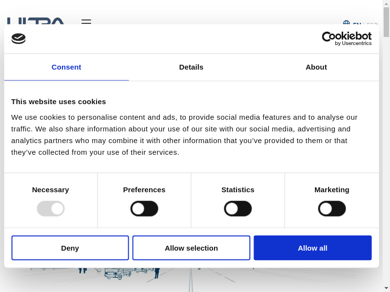Enable the Statistics cookies toggle
This screenshot has height=292, width=390.
pos(238,209)
